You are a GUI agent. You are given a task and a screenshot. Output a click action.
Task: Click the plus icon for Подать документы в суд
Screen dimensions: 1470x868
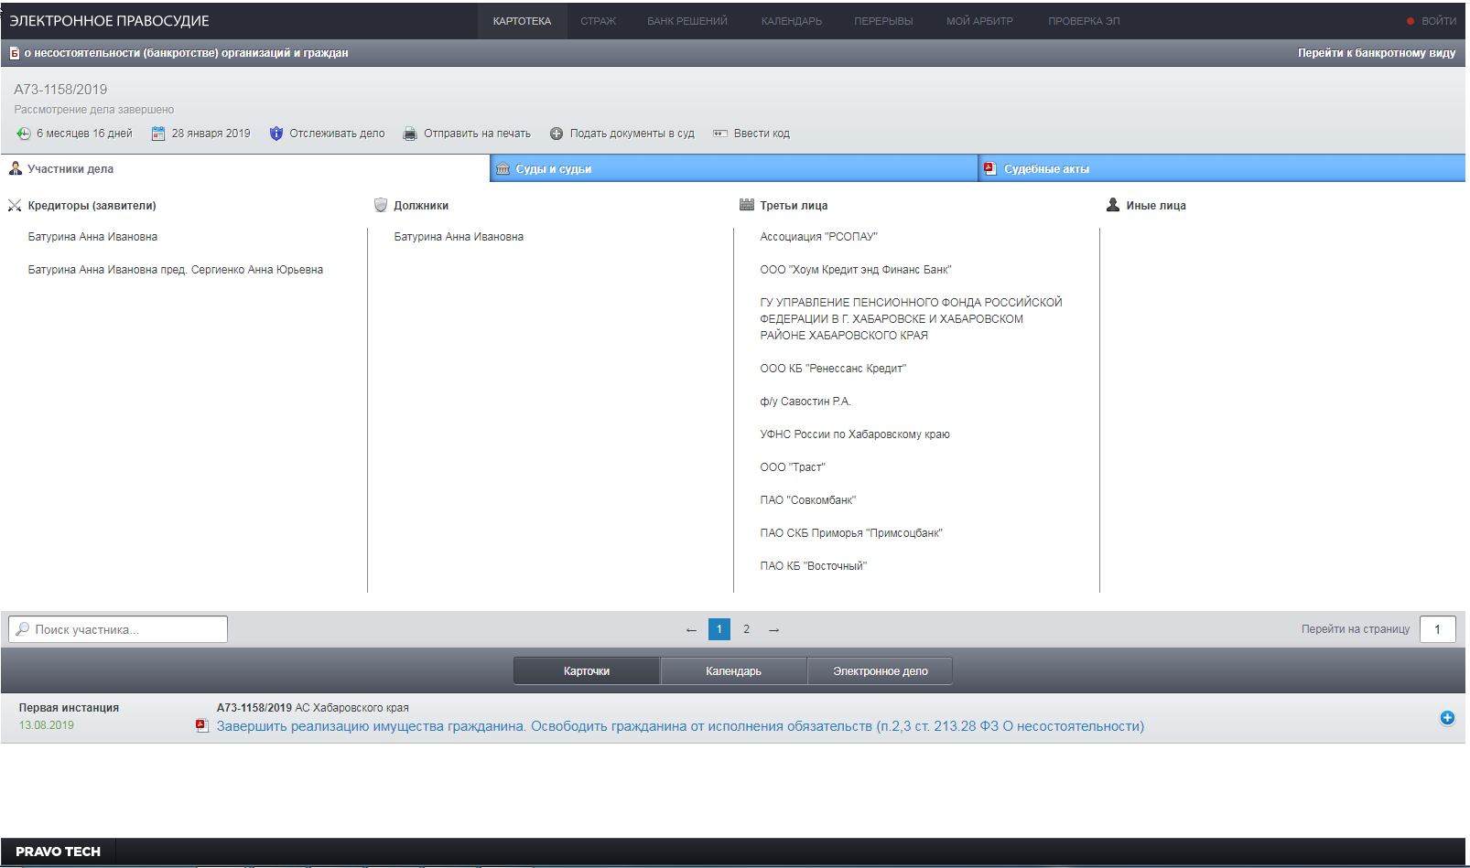557,134
